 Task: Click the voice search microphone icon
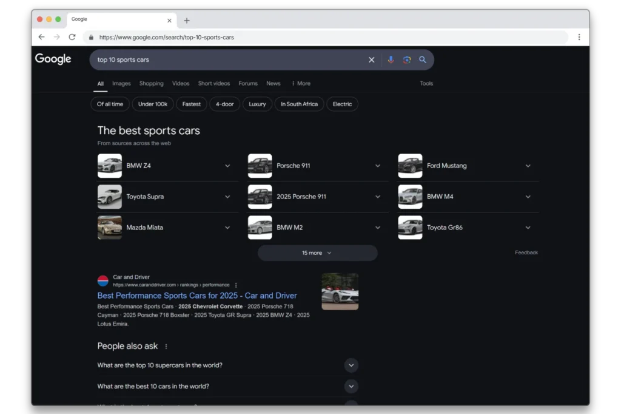click(x=391, y=59)
